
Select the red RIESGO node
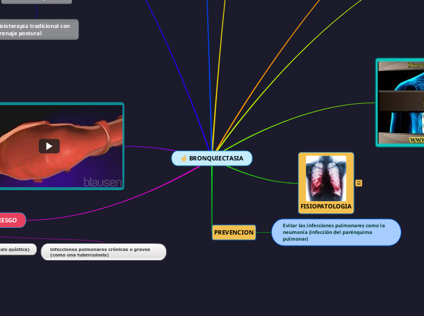click(11, 220)
